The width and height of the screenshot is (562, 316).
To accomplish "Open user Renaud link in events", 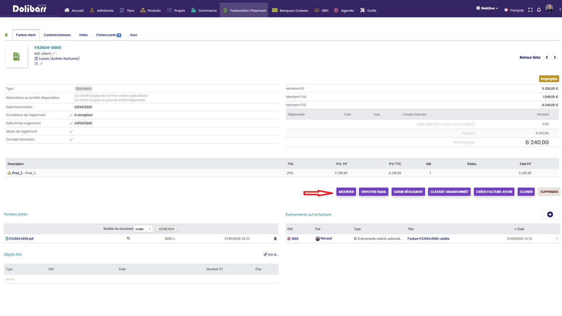I will (x=324, y=238).
